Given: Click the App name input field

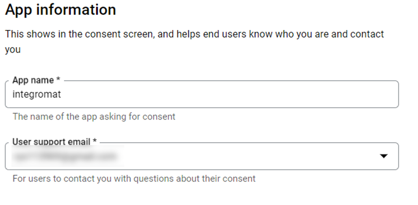Looking at the screenshot, I should [201, 94].
